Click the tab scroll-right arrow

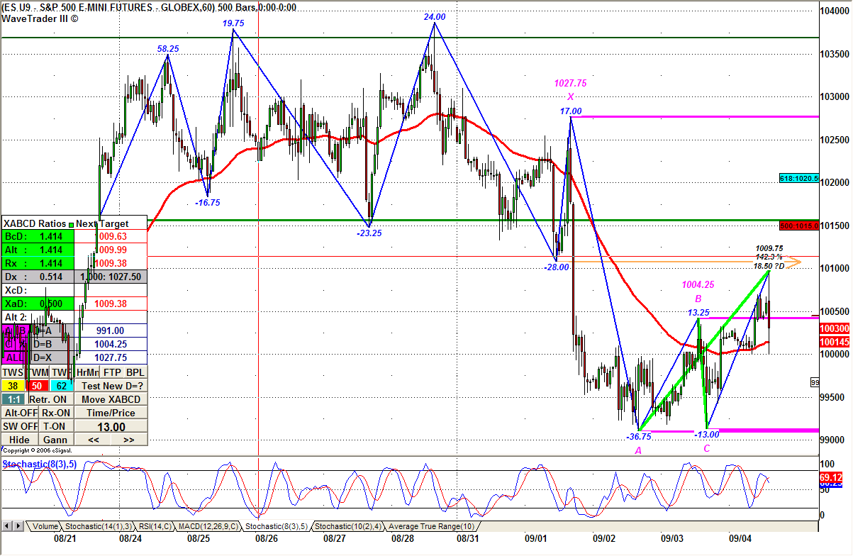point(18,527)
